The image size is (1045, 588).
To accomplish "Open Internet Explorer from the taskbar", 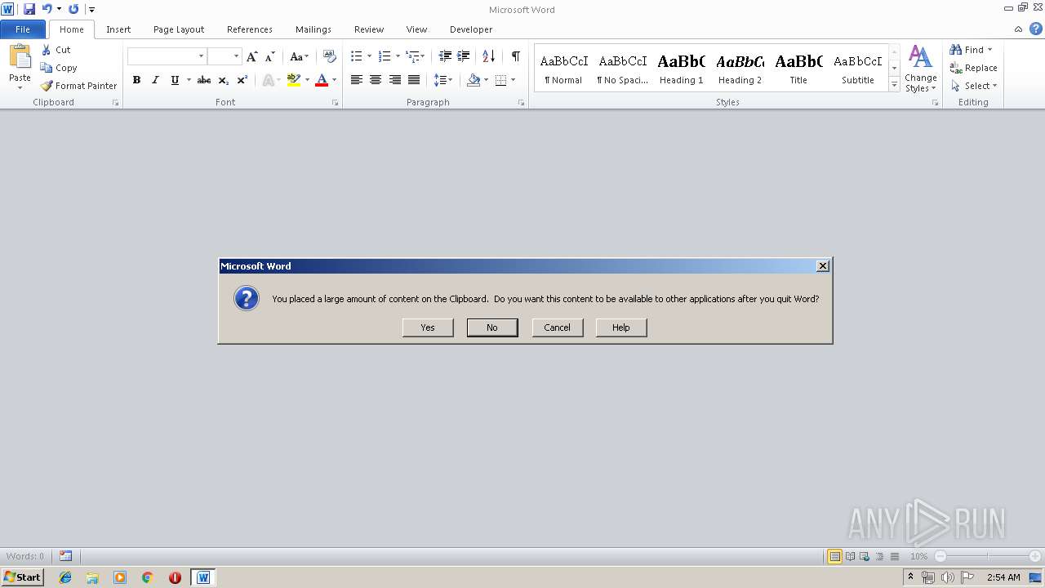I will [65, 577].
